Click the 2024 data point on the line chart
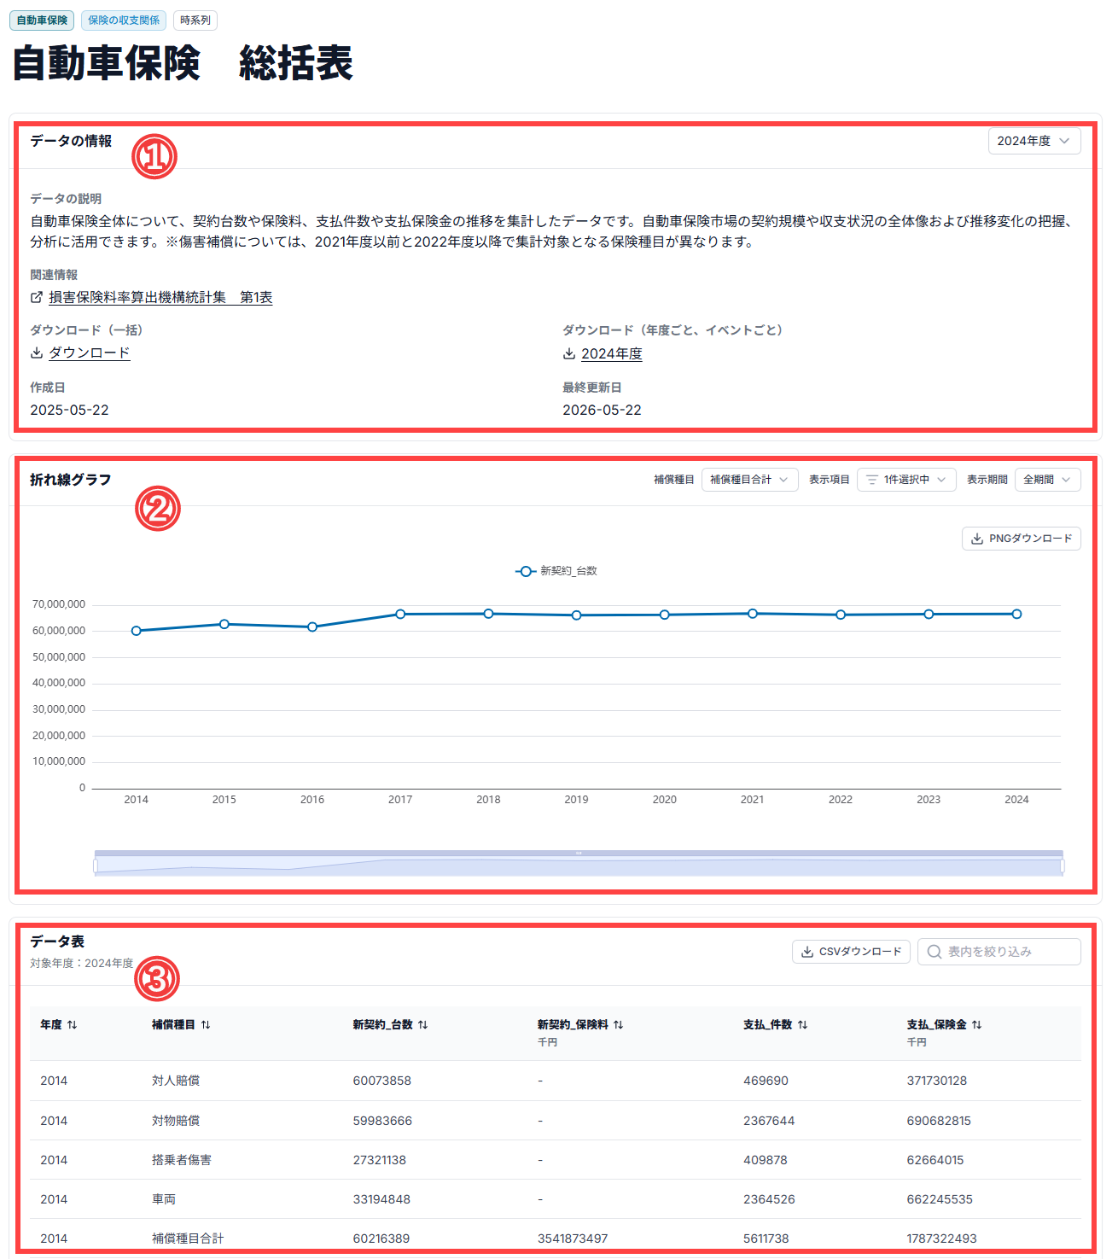Viewport: 1112px width, 1259px height. [1016, 614]
